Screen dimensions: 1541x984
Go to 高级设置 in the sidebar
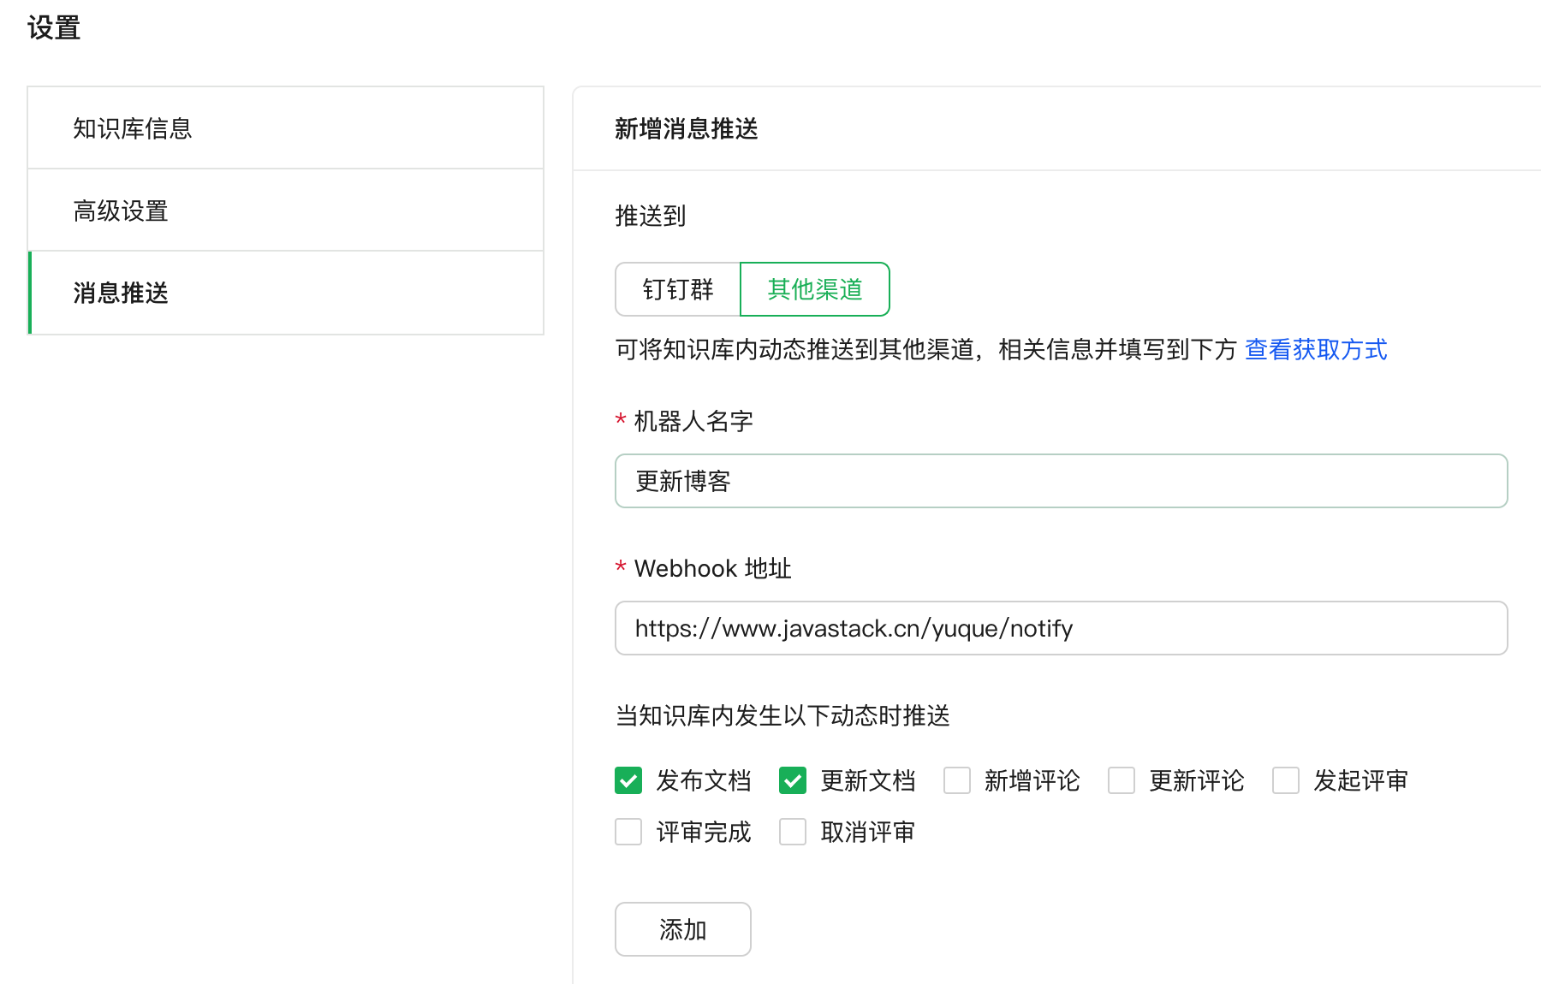(x=121, y=210)
